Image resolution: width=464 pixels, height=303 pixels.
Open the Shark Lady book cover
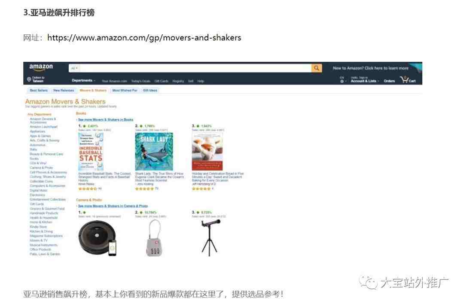click(154, 151)
